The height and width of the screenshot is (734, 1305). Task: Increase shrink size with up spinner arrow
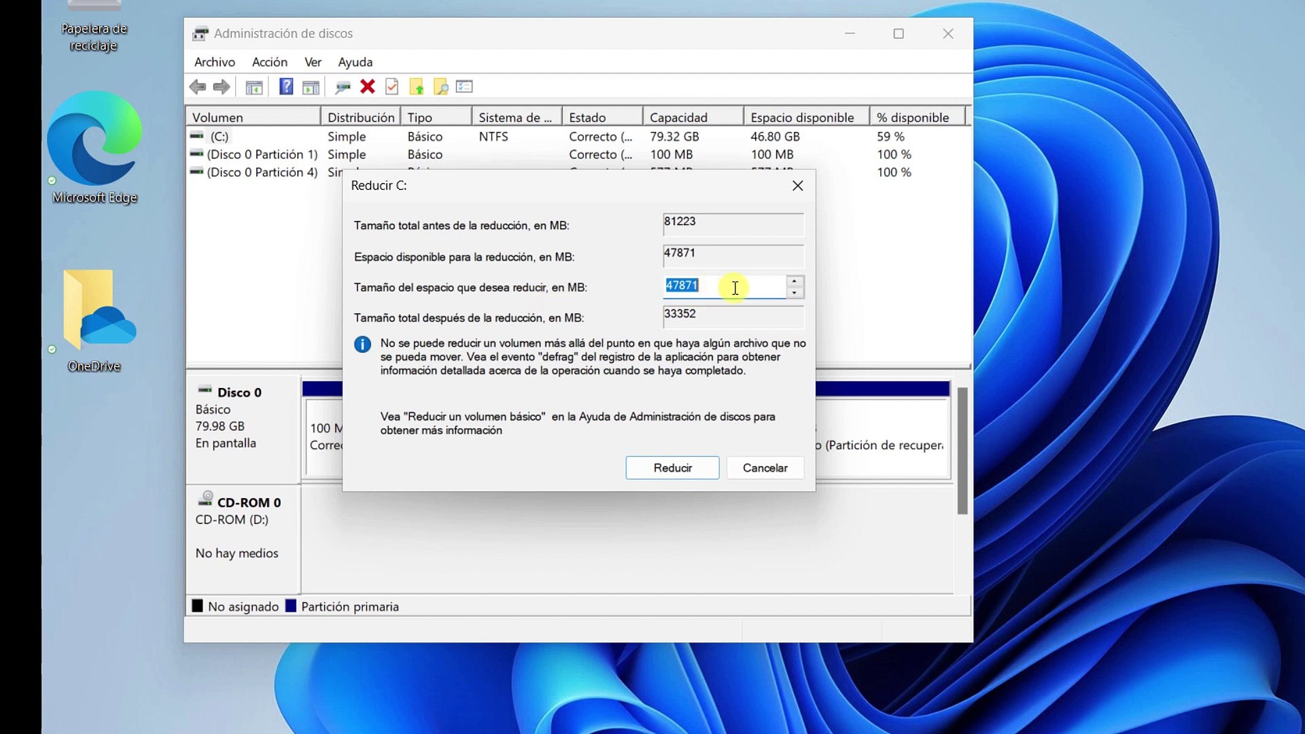tap(794, 281)
